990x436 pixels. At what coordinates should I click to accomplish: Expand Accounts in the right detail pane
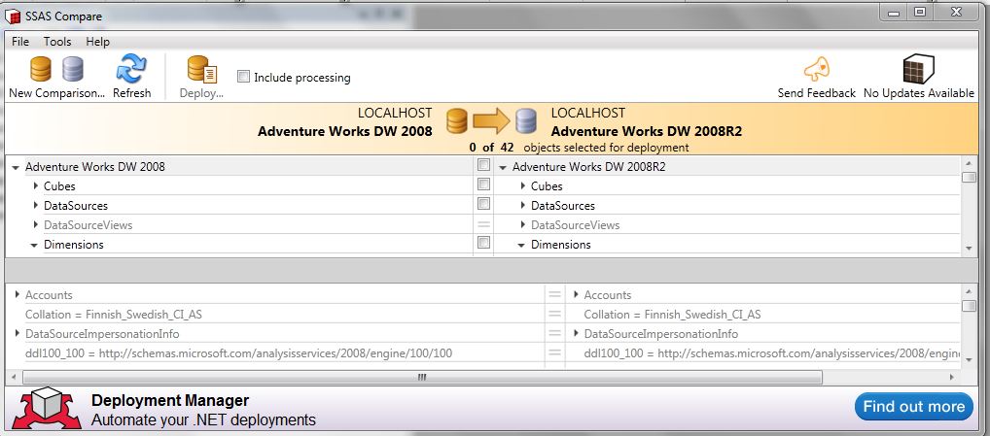click(x=576, y=294)
